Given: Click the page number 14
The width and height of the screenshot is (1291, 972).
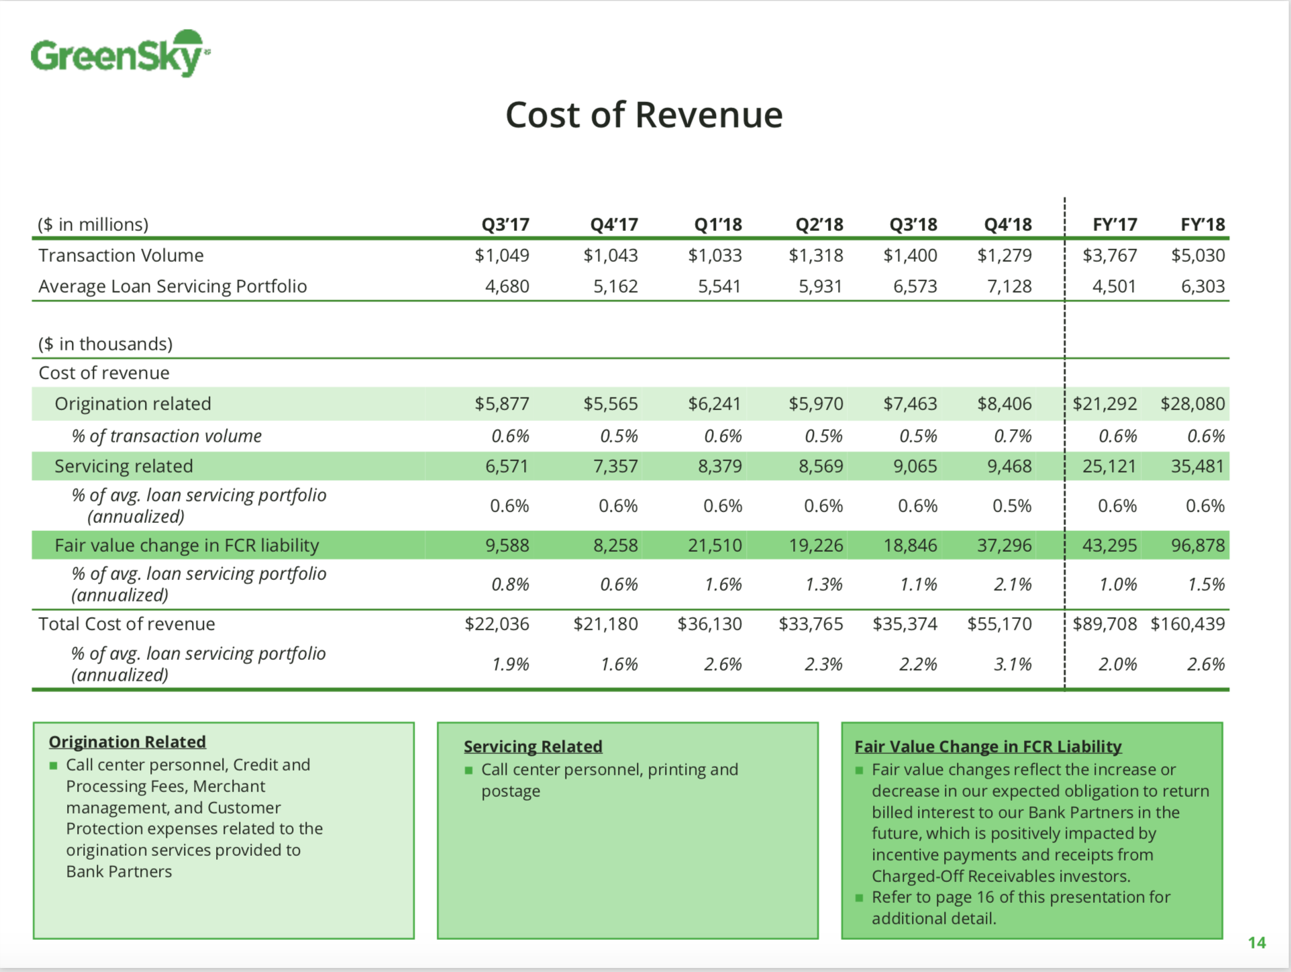Looking at the screenshot, I should pyautogui.click(x=1256, y=942).
